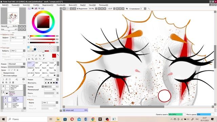217x122 pixels.
Task: Toggle visibility of Вектор1 layer
Action: (x=3, y=86)
